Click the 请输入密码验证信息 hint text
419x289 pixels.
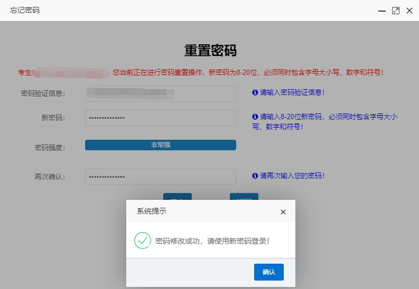(x=292, y=92)
